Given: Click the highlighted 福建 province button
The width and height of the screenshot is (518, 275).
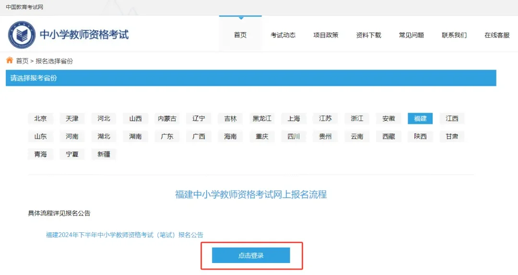Looking at the screenshot, I should (x=420, y=119).
